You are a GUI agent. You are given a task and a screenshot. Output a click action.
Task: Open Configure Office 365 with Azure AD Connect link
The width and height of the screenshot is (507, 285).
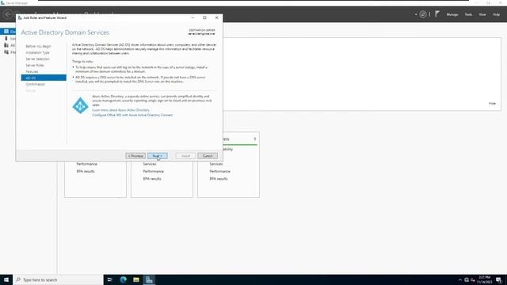(x=132, y=115)
